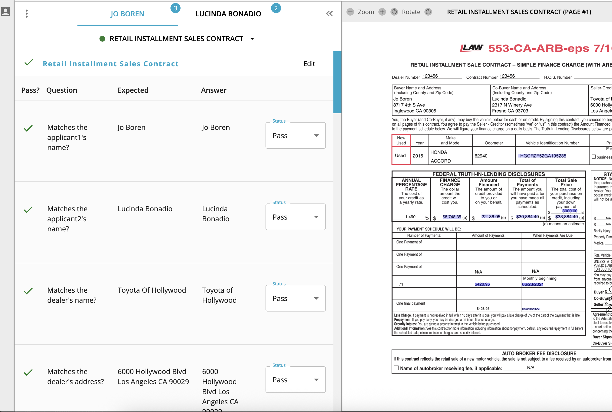Click the down payment value 3000.00
Image resolution: width=612 pixels, height=412 pixels.
(x=570, y=211)
